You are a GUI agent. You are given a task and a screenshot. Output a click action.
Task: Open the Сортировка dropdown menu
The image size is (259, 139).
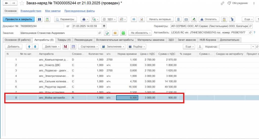coord(88,47)
